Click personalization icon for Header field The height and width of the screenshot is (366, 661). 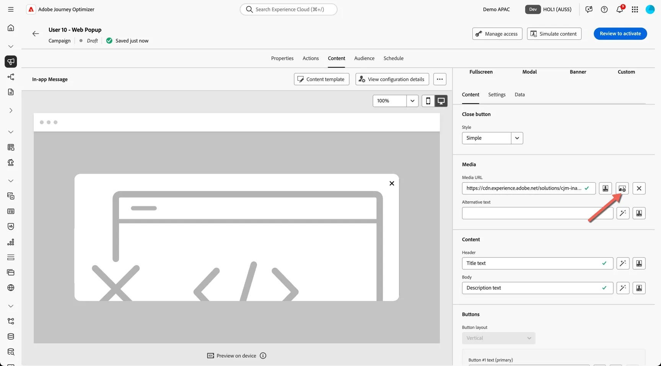click(639, 263)
